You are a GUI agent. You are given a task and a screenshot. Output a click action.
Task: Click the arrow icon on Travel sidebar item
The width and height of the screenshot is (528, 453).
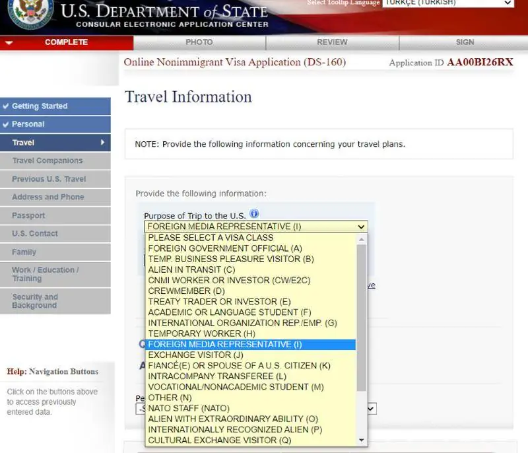[x=102, y=143]
